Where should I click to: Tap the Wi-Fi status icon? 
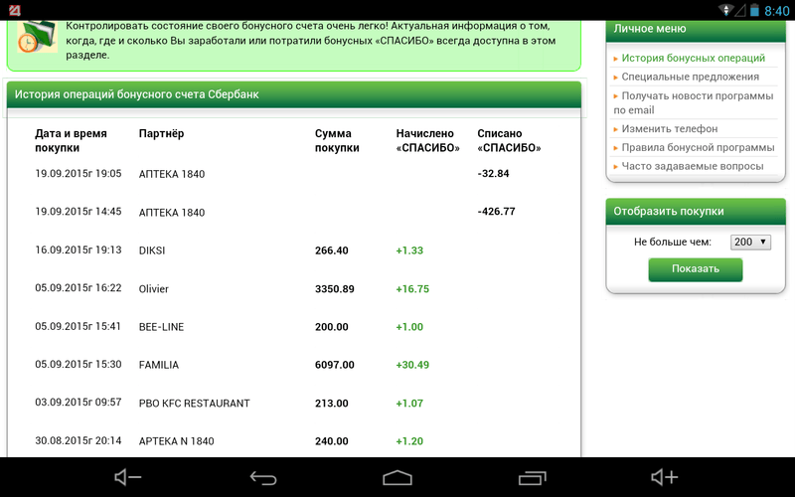pos(726,10)
